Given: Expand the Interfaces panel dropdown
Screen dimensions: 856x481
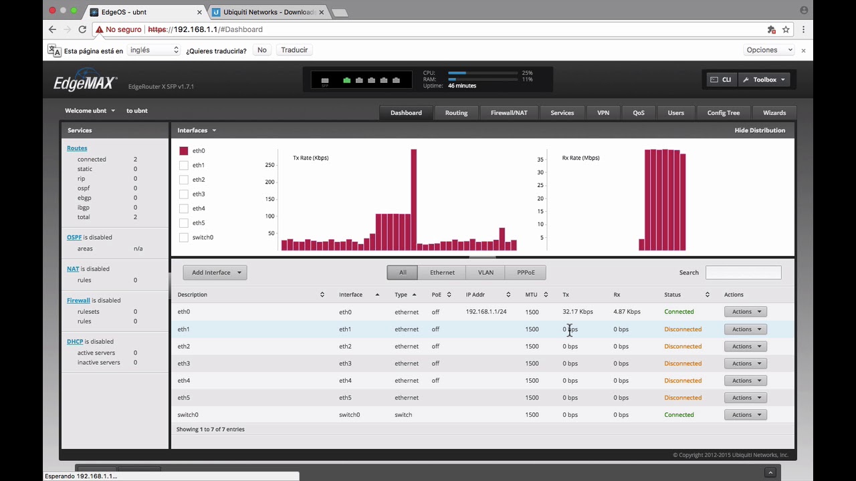Looking at the screenshot, I should coord(197,130).
